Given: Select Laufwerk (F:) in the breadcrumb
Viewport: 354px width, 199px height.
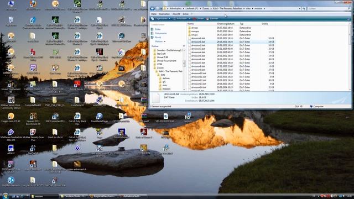Looking at the screenshot, I should click(x=192, y=9).
